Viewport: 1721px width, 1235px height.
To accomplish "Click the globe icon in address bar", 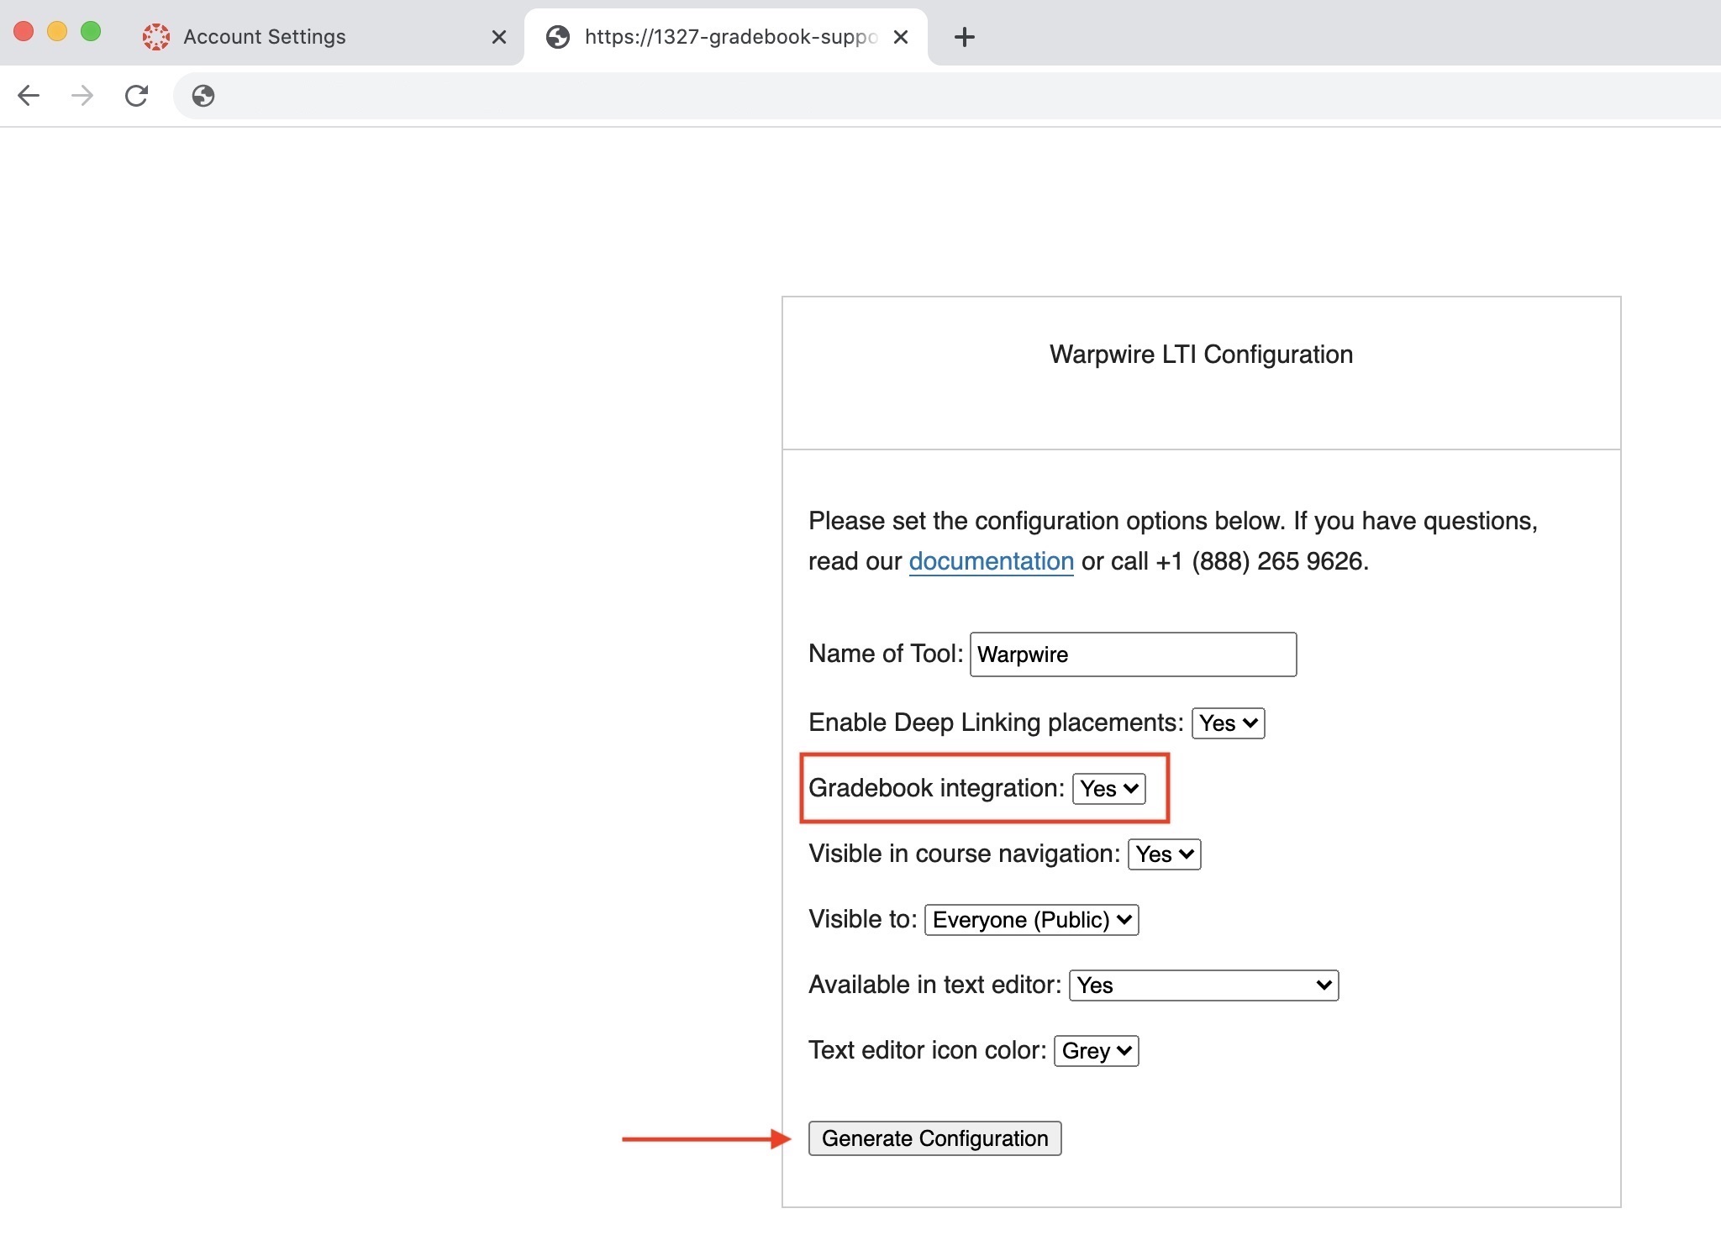I will point(203,96).
